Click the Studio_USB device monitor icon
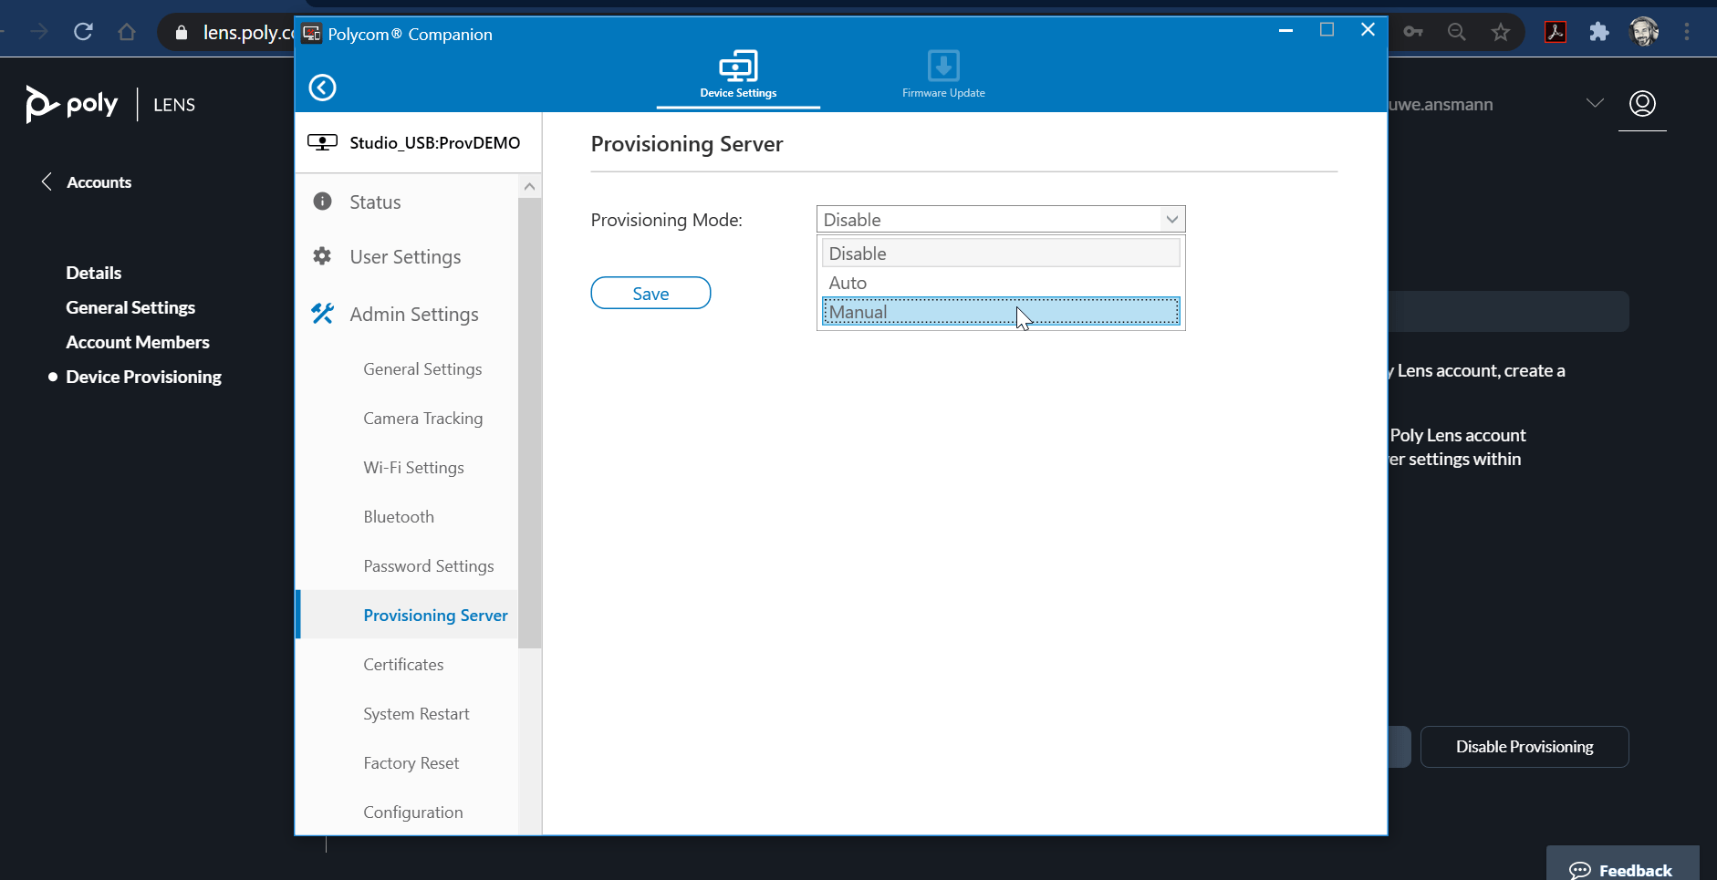Screen dimensions: 1717x880 click(x=322, y=142)
